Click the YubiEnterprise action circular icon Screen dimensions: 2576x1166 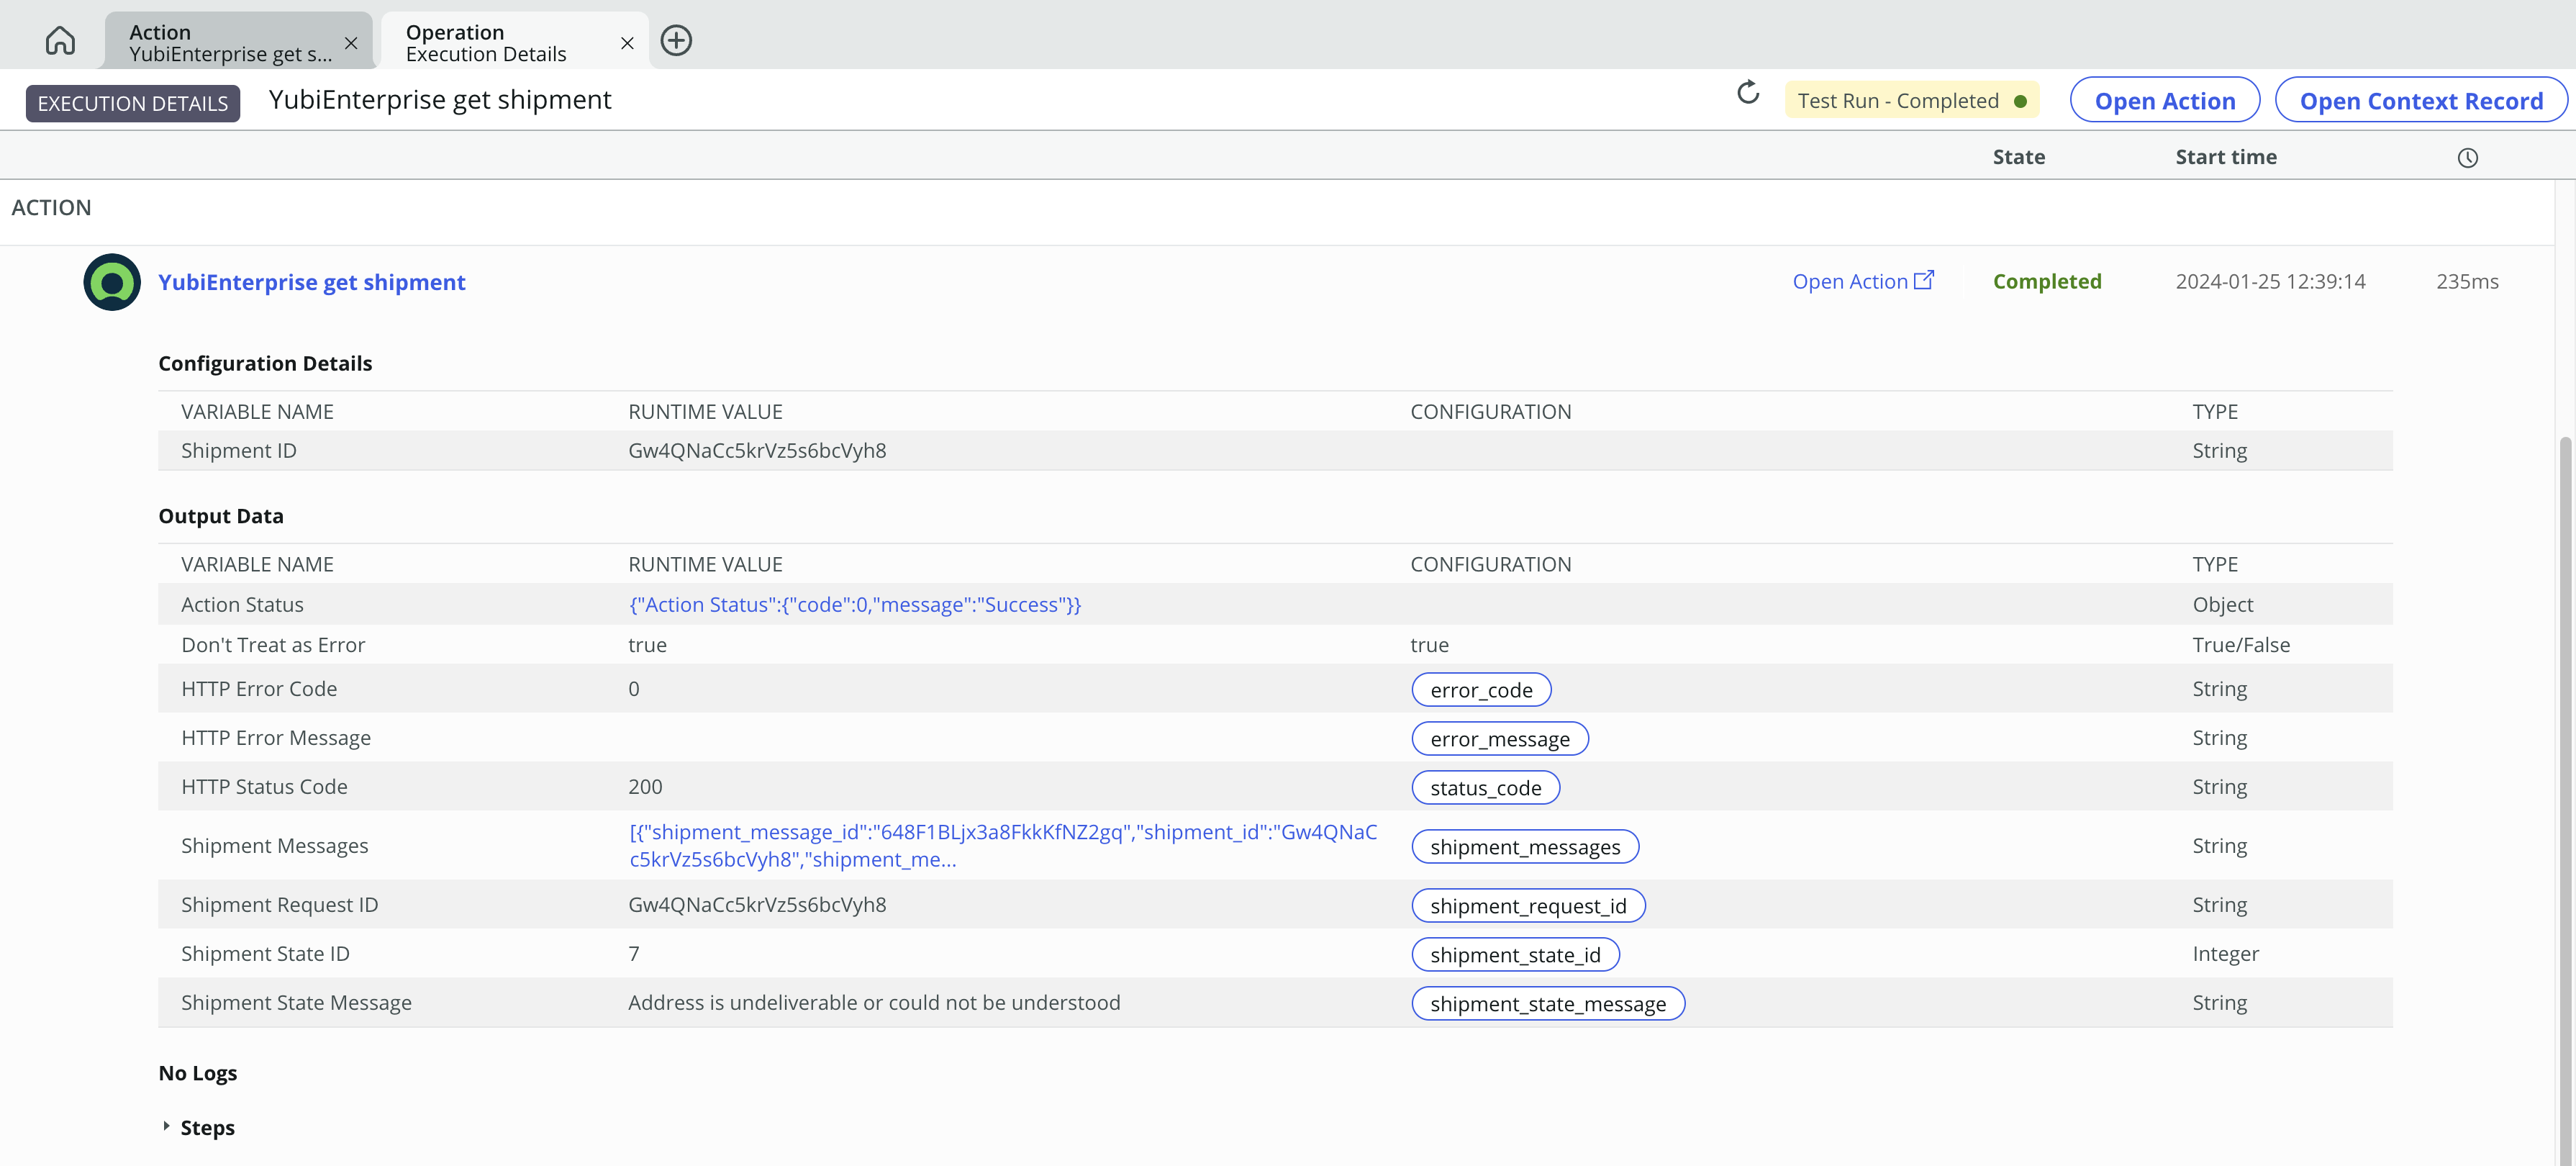110,281
